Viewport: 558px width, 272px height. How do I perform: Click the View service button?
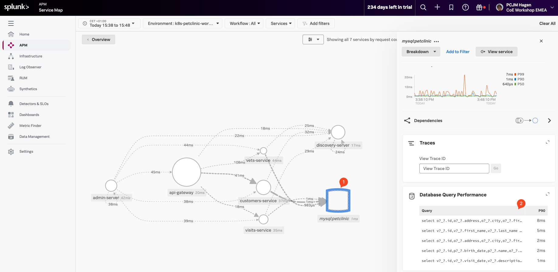coord(496,52)
